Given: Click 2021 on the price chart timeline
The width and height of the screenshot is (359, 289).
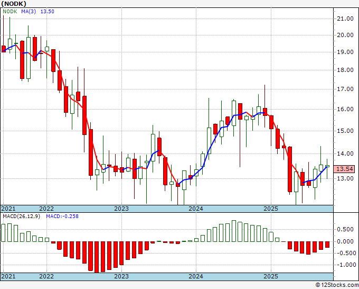Looking at the screenshot, I should pos(8,209).
